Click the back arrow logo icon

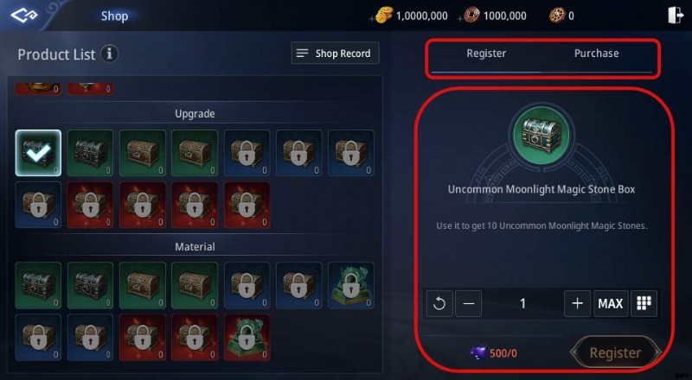coord(24,16)
